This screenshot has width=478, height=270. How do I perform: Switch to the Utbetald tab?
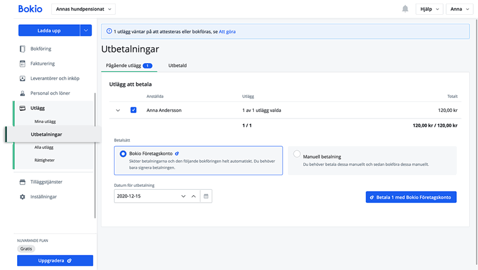pos(177,65)
